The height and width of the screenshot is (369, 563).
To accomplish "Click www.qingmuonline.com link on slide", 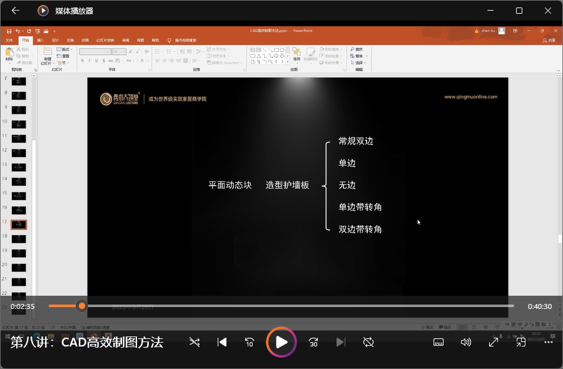I will (470, 97).
